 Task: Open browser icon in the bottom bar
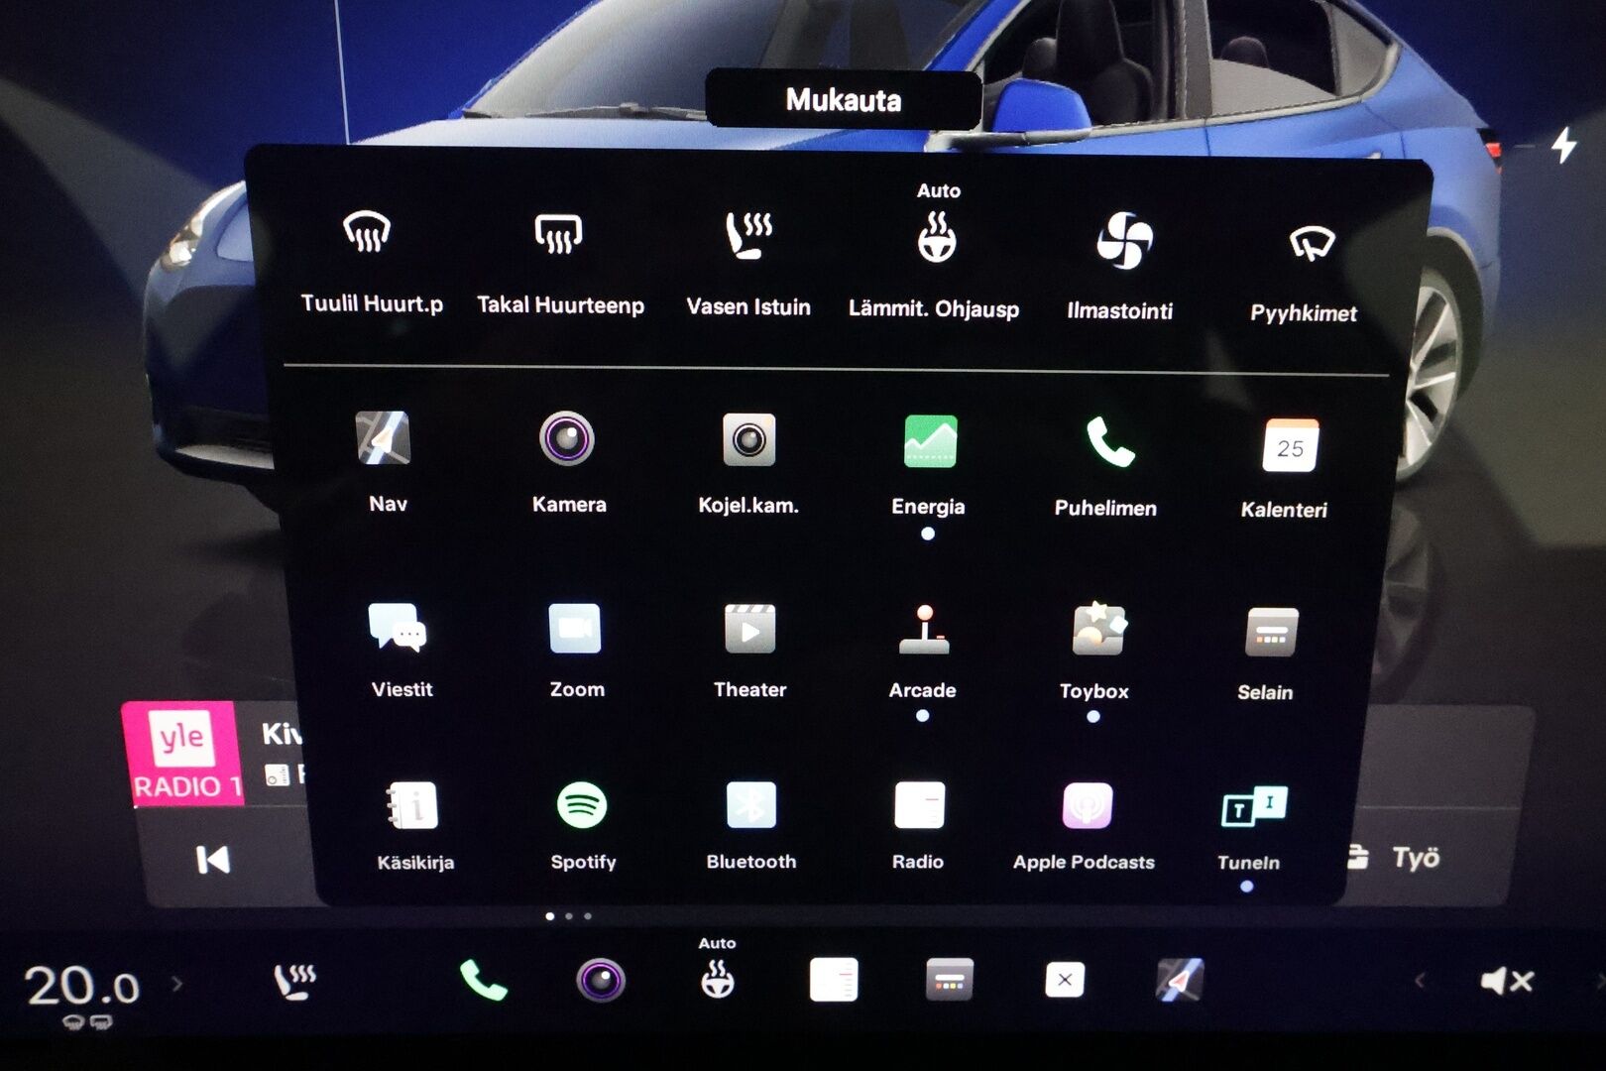tap(949, 980)
